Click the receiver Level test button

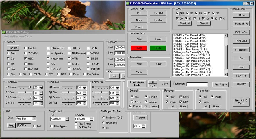(x=158, y=39)
